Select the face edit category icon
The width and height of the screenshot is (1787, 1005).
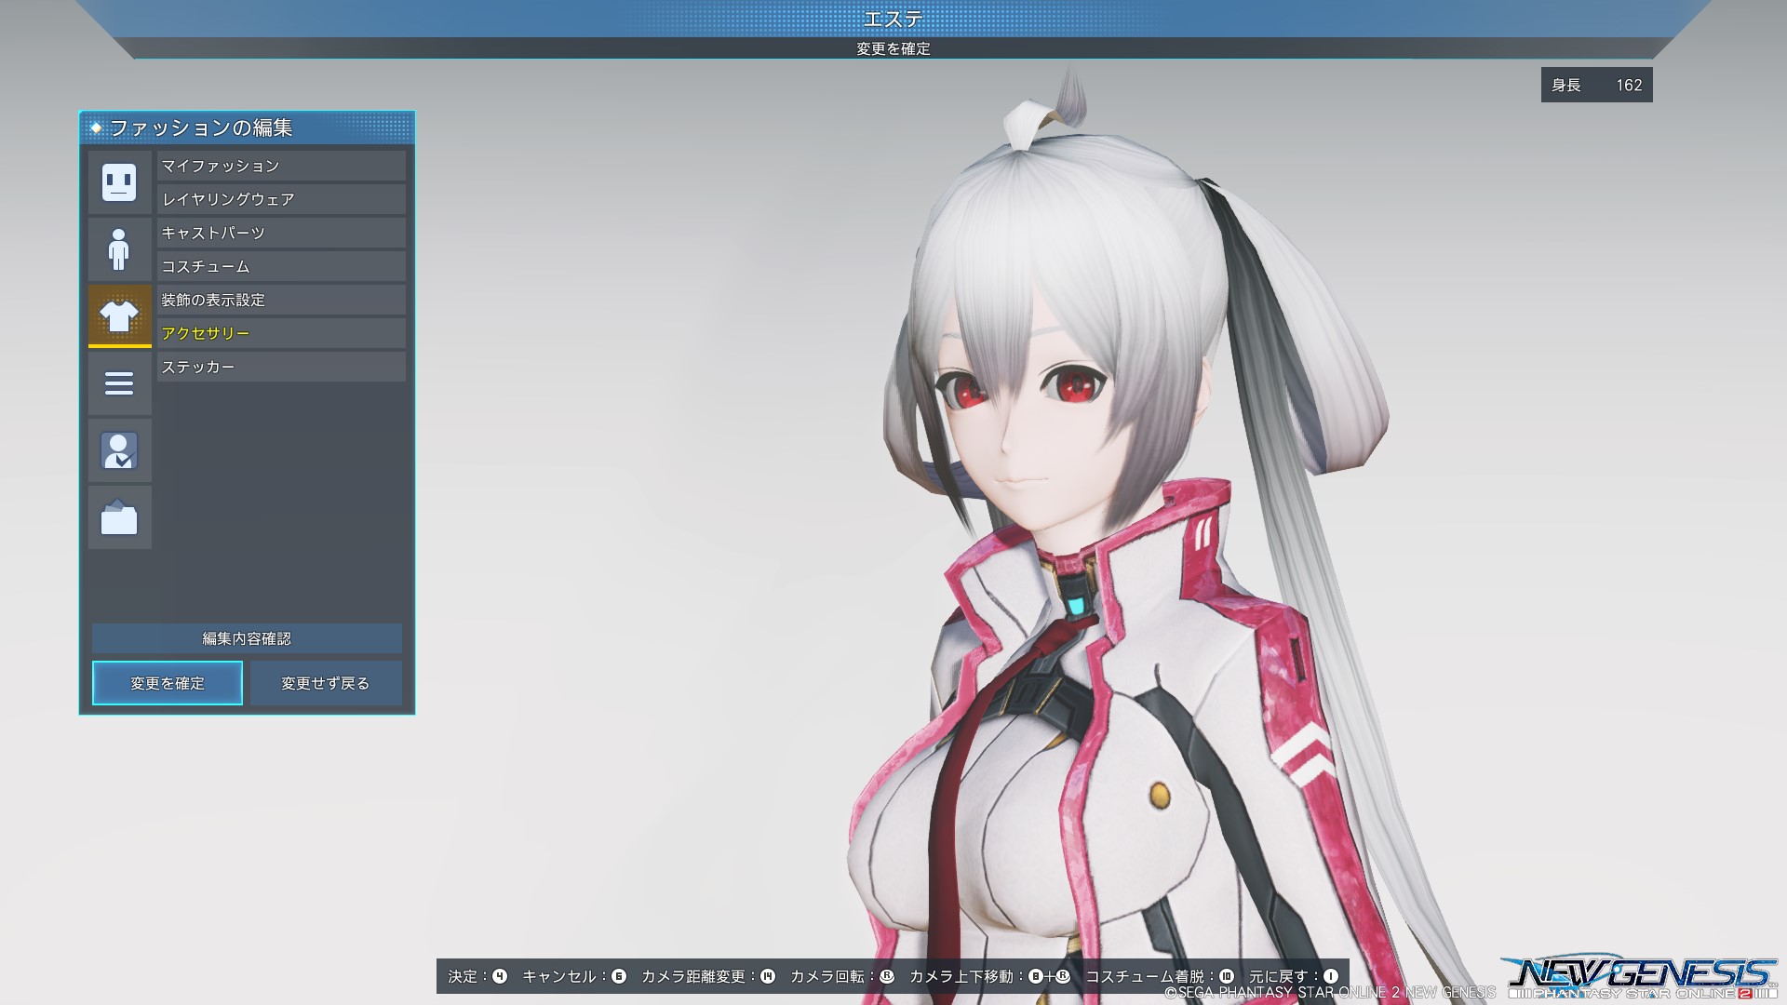click(119, 182)
